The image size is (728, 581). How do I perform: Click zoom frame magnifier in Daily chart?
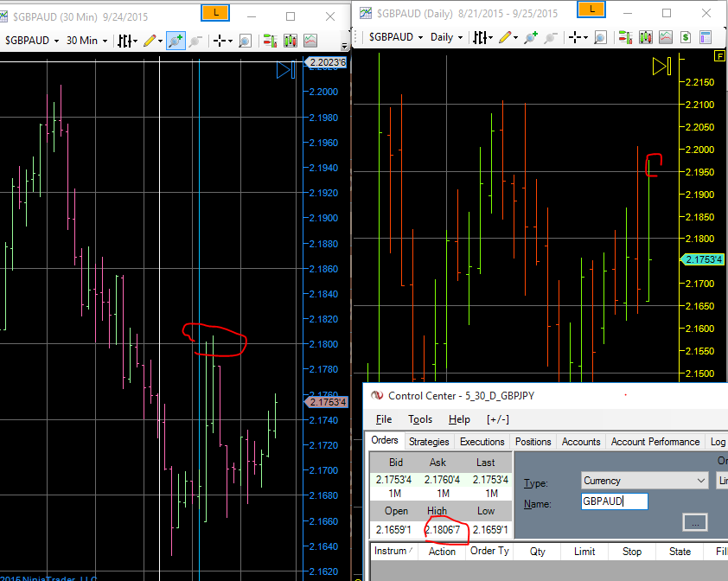pyautogui.click(x=600, y=37)
